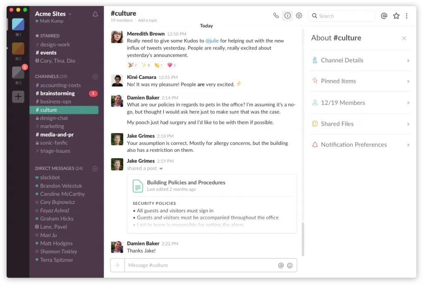Click the brainstorming unread badge 1
The image size is (423, 285).
click(93, 94)
